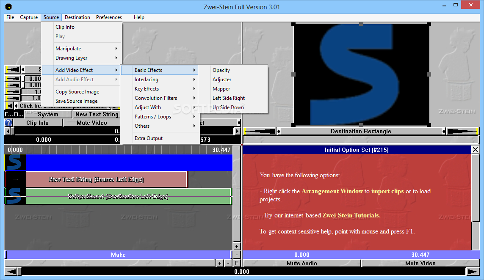Click right wedge slider of Destination Rectangle
484x280 pixels.
click(x=462, y=132)
